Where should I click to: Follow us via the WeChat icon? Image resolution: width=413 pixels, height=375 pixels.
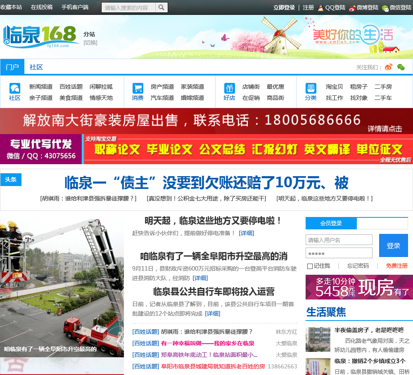pos(401,67)
